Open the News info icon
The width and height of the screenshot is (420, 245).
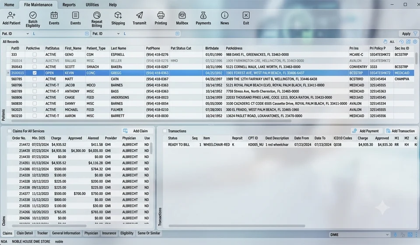pyautogui.click(x=224, y=15)
